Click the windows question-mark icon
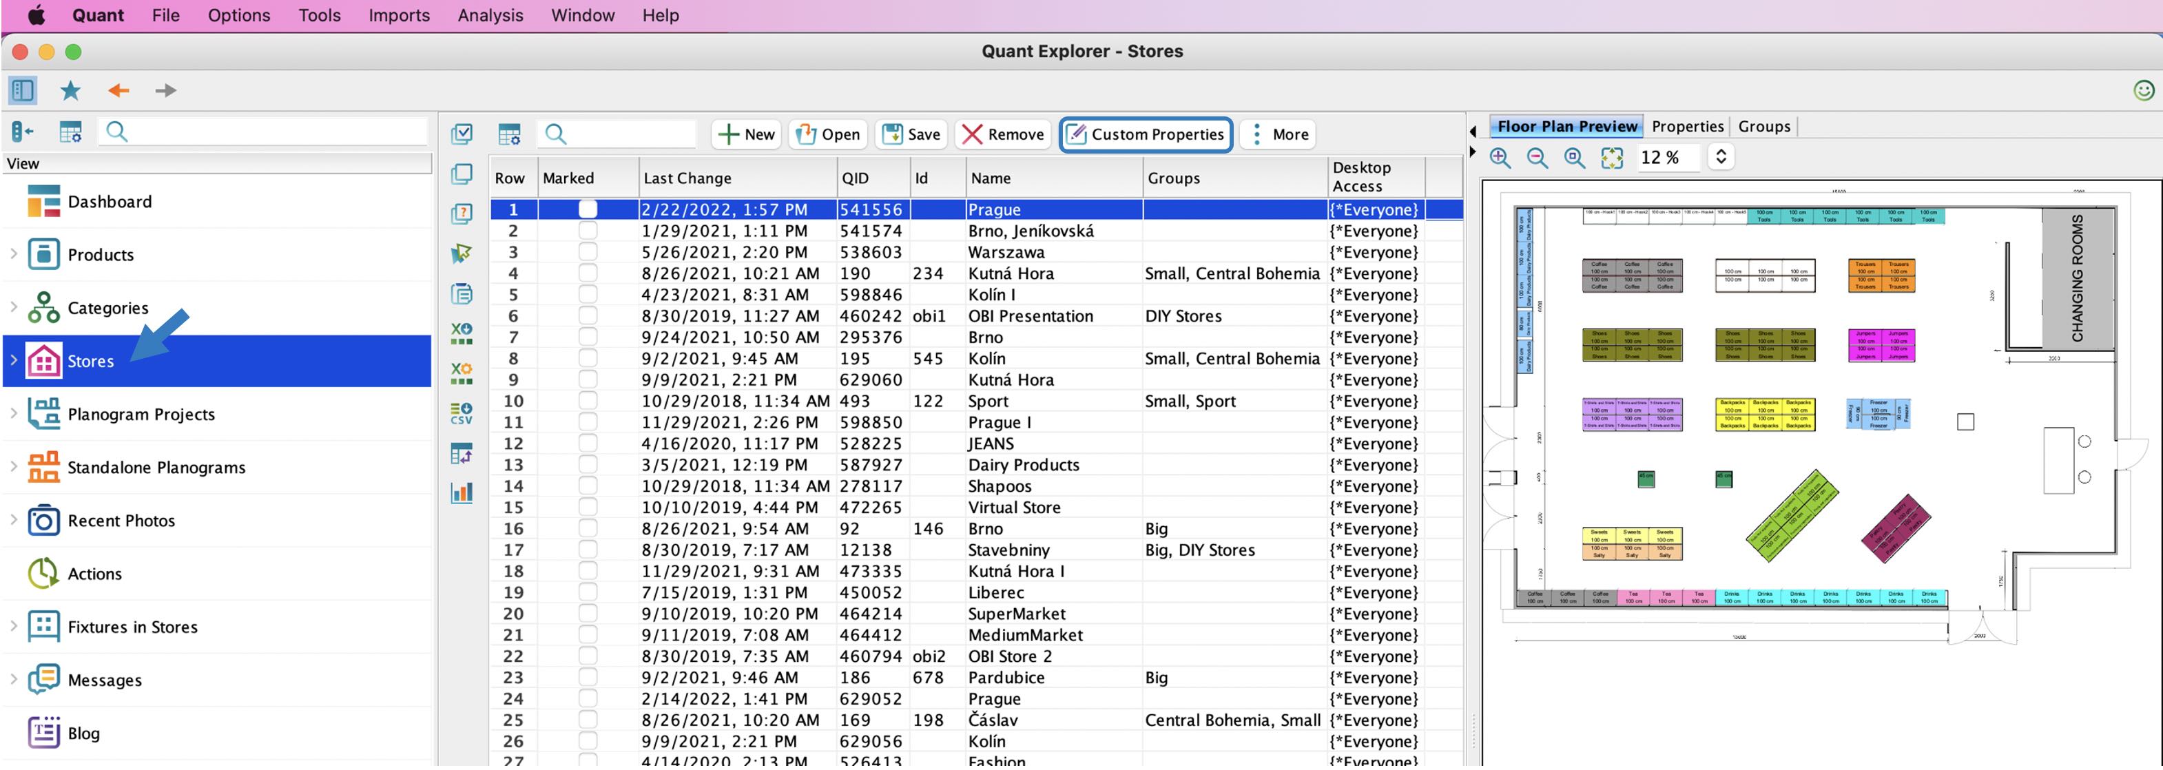 [x=462, y=214]
